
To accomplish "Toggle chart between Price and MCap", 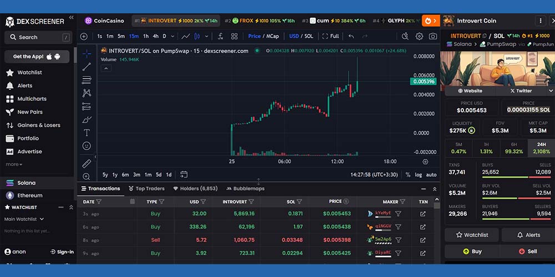I will point(264,36).
